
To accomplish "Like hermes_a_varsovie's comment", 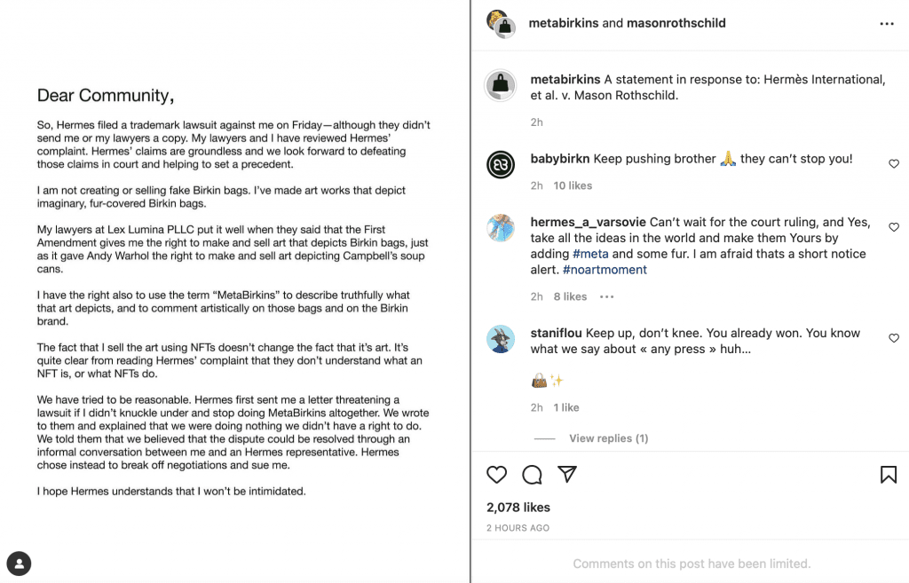I will tap(894, 228).
